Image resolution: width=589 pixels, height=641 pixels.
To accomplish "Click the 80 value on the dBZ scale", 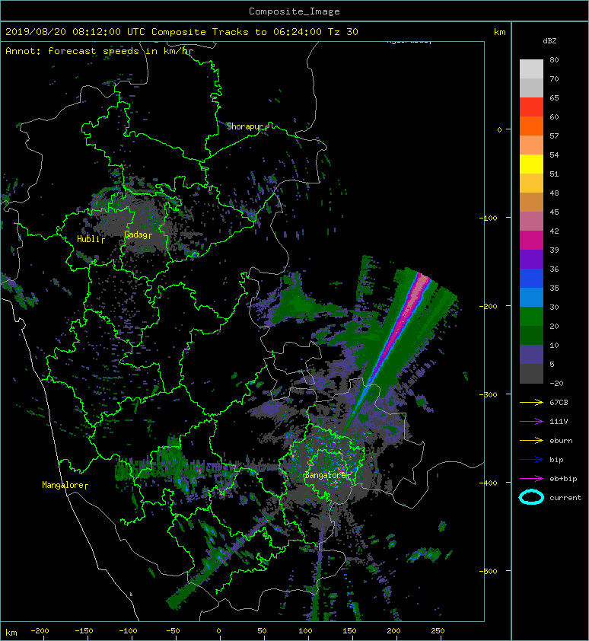I will click(554, 59).
